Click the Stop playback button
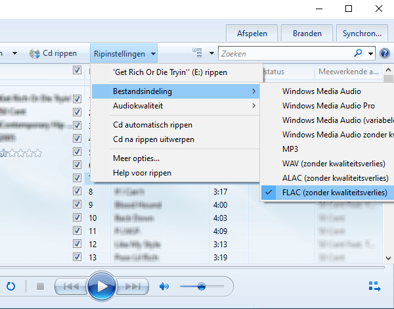The height and width of the screenshot is (309, 394). (40, 287)
